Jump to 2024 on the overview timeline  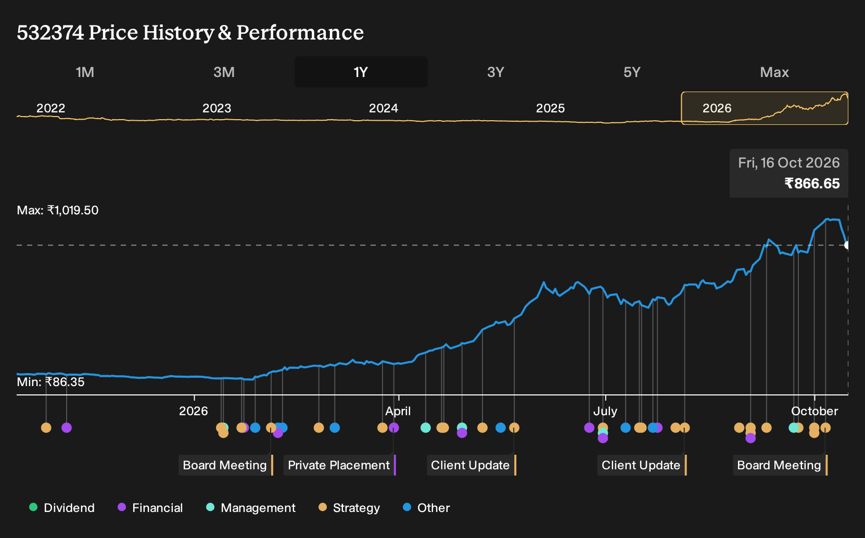coord(384,108)
